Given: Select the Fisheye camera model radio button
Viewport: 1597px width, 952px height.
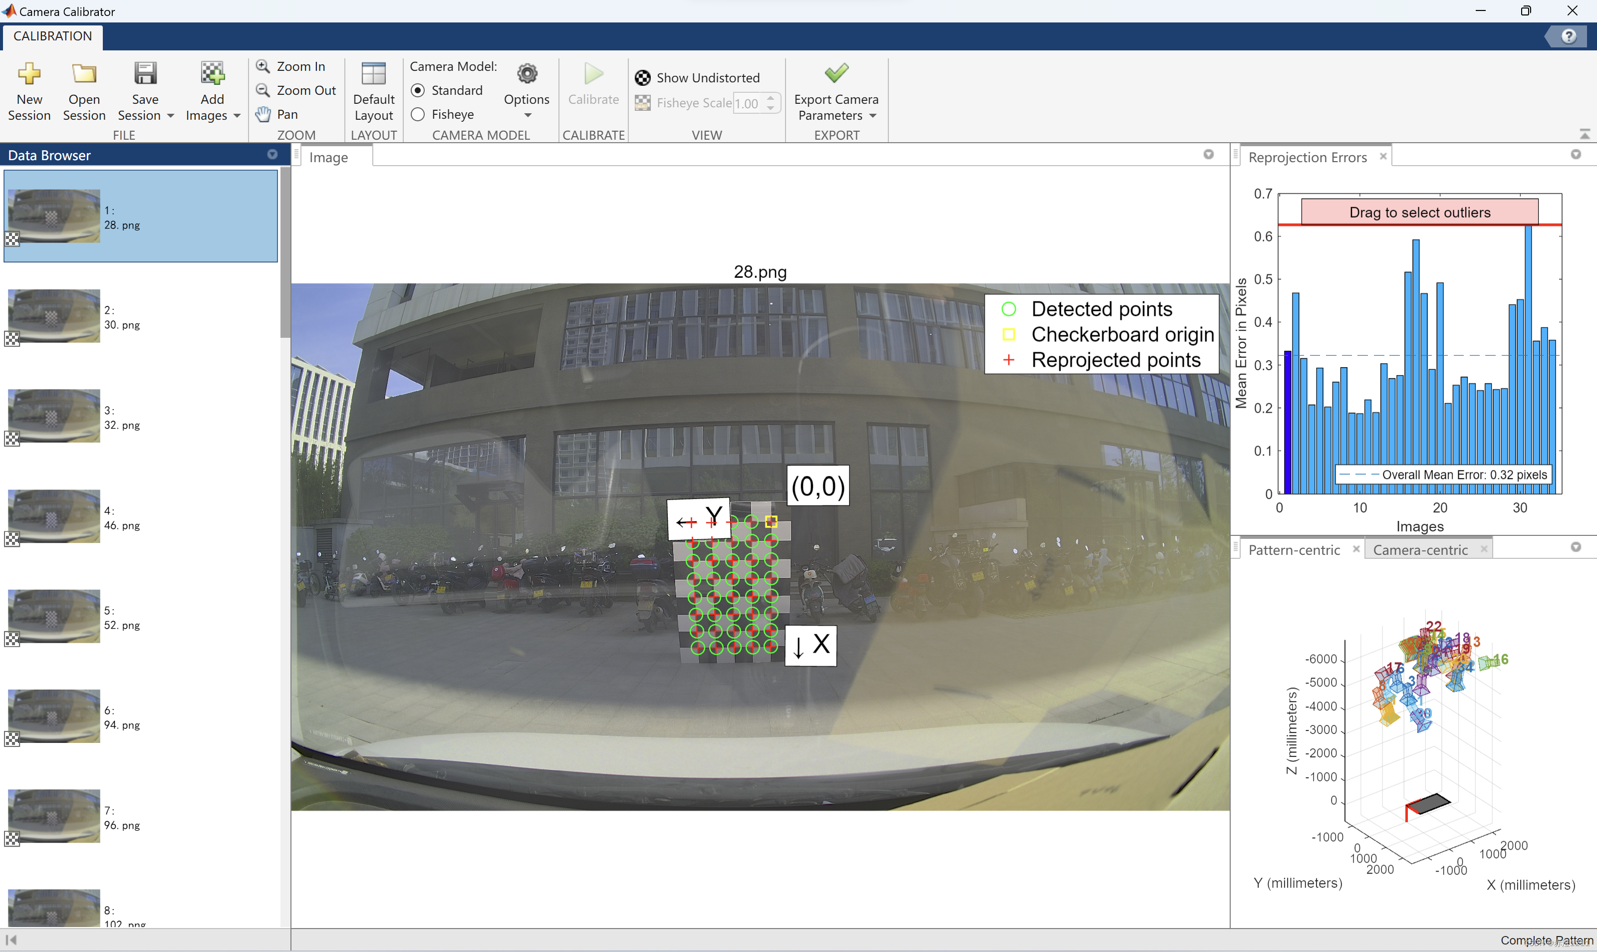Looking at the screenshot, I should (418, 114).
